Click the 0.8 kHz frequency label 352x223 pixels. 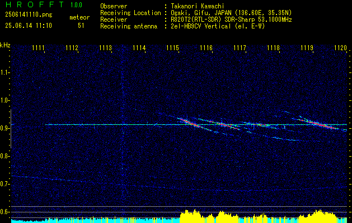pos(4,156)
